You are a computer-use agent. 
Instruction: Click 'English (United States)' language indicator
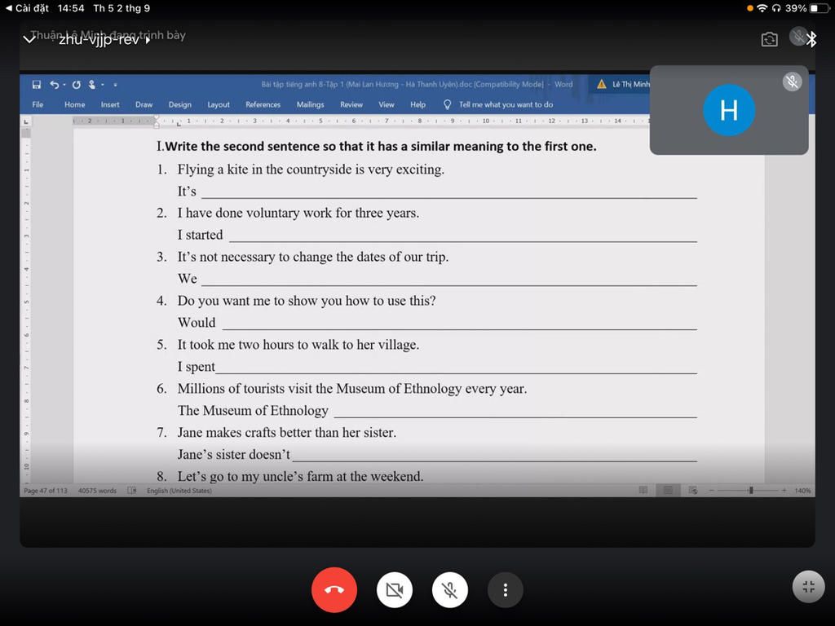[x=179, y=490]
